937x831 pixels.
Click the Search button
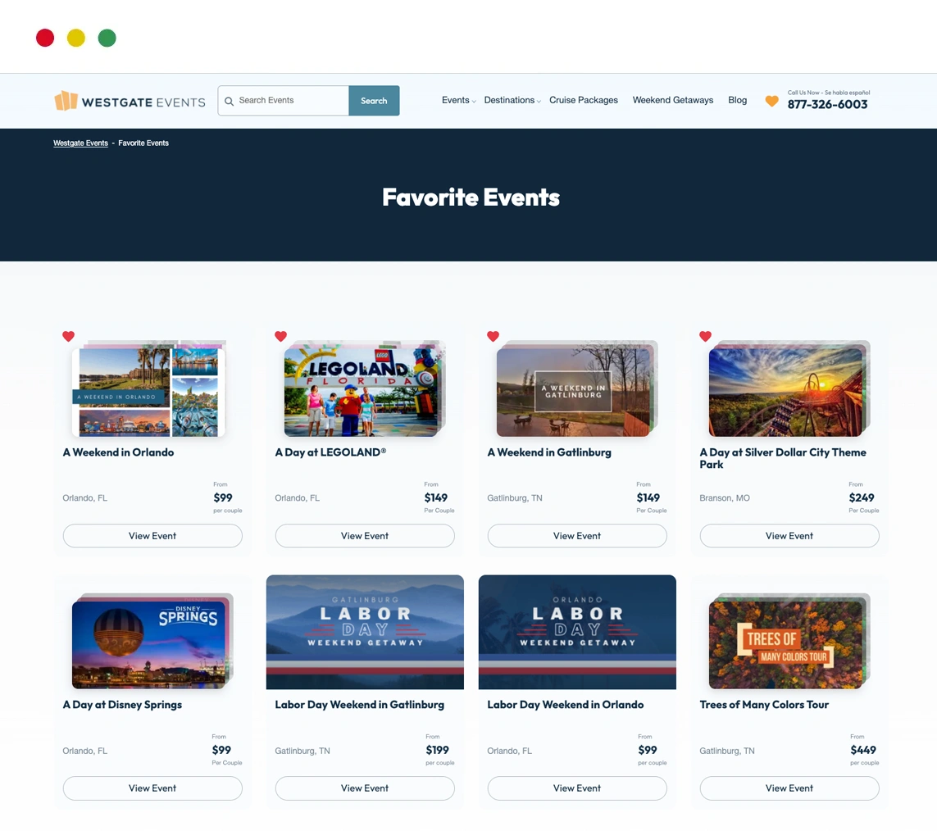tap(374, 101)
